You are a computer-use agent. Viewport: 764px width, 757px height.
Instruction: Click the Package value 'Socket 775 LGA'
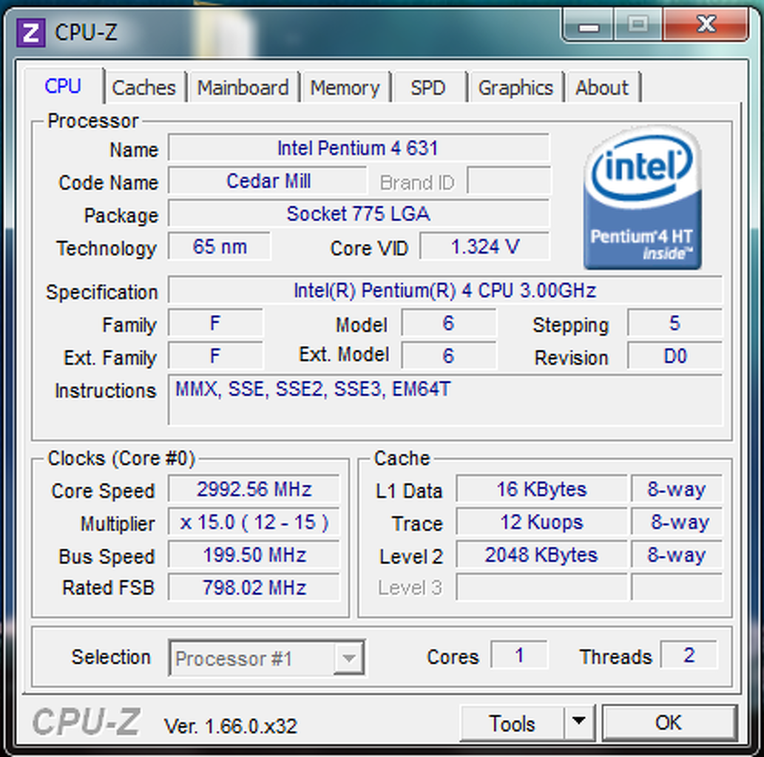click(359, 214)
